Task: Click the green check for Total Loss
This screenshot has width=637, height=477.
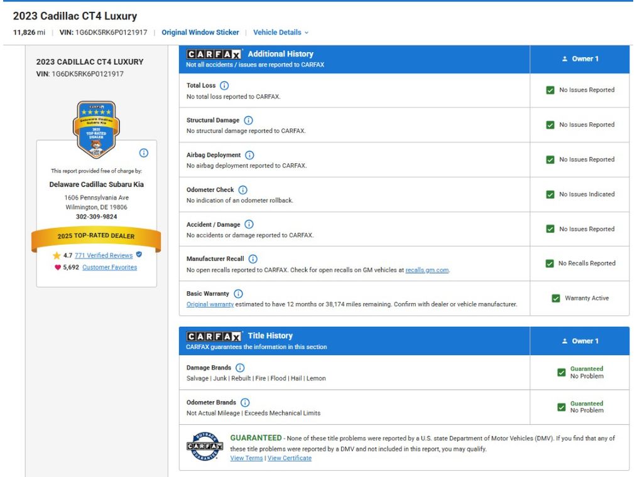Action: pyautogui.click(x=550, y=90)
